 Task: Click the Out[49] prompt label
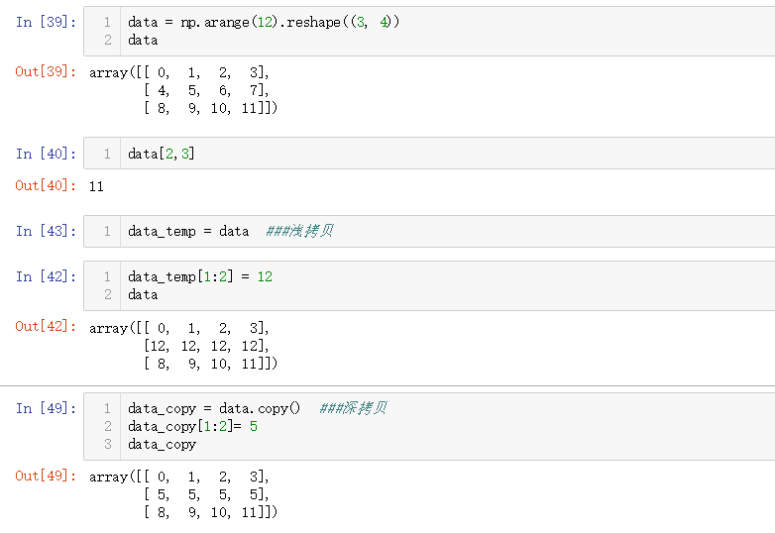click(x=46, y=476)
